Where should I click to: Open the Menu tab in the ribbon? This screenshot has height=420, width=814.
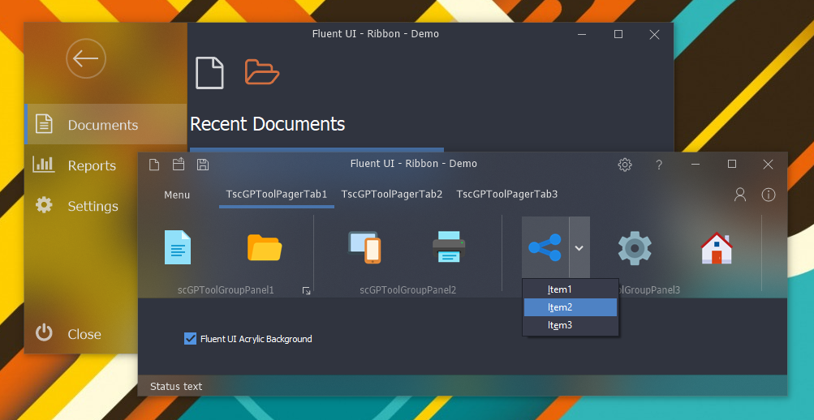(x=177, y=195)
